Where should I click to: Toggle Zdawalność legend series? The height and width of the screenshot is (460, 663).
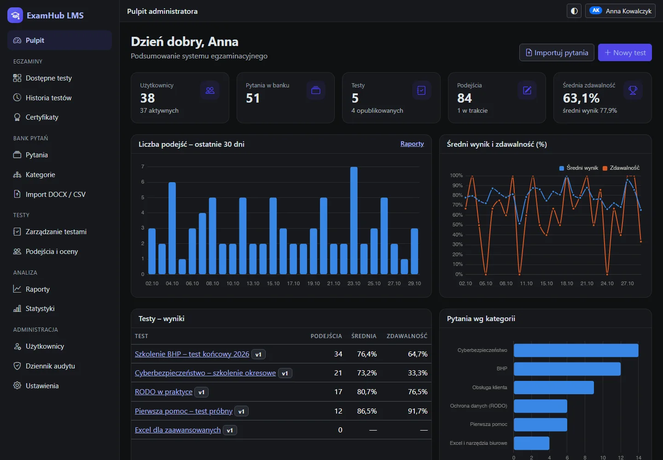[621, 168]
